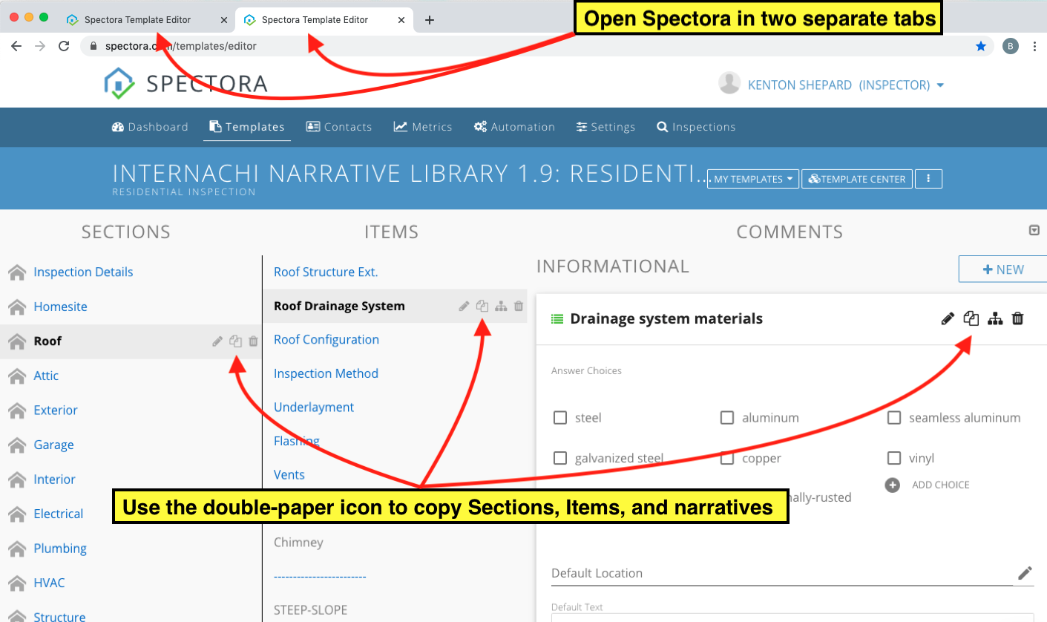Collapse comments panel with corner arrow
This screenshot has width=1047, height=622.
(x=1034, y=231)
